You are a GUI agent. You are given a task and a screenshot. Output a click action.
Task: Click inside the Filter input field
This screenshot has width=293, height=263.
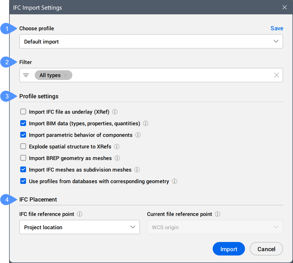[171, 75]
